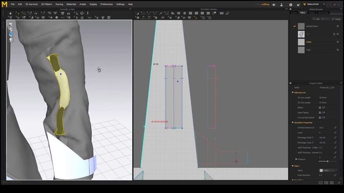The width and height of the screenshot is (344, 193).
Task: Click the pop-out icon of Property Editor panel
Action: 341,83
